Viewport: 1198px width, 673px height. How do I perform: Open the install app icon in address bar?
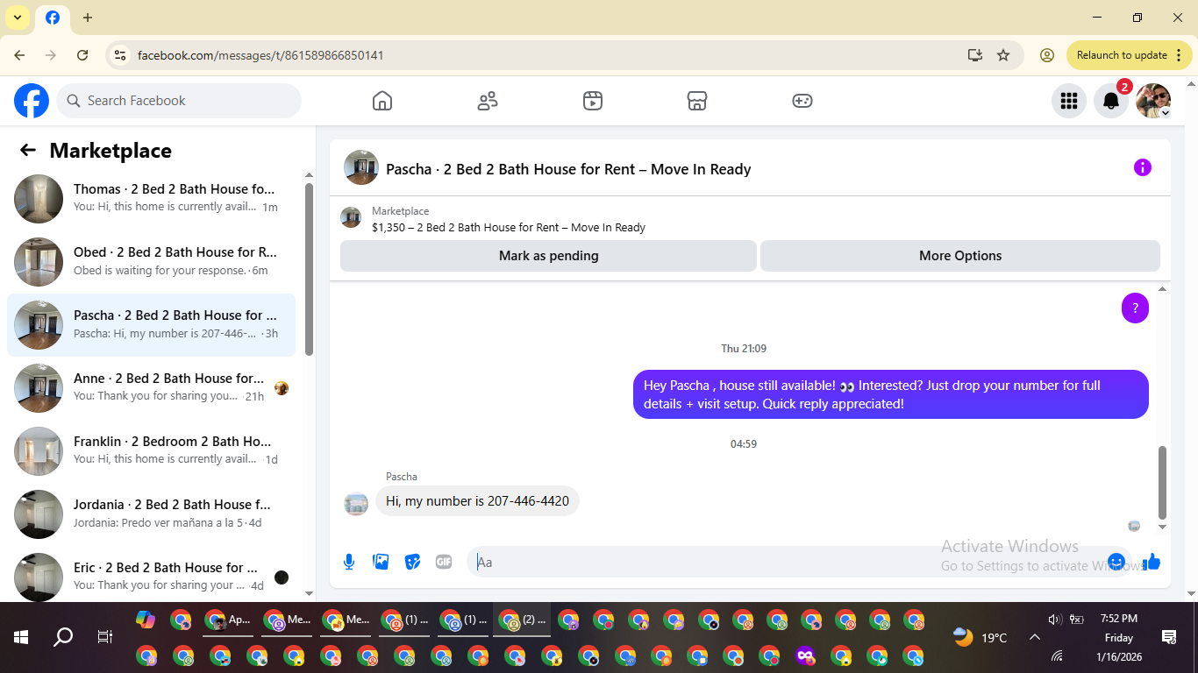coord(974,55)
